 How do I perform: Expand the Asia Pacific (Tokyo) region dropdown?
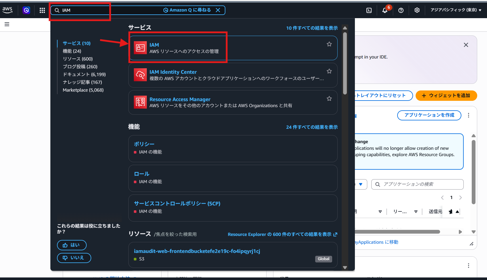(456, 10)
